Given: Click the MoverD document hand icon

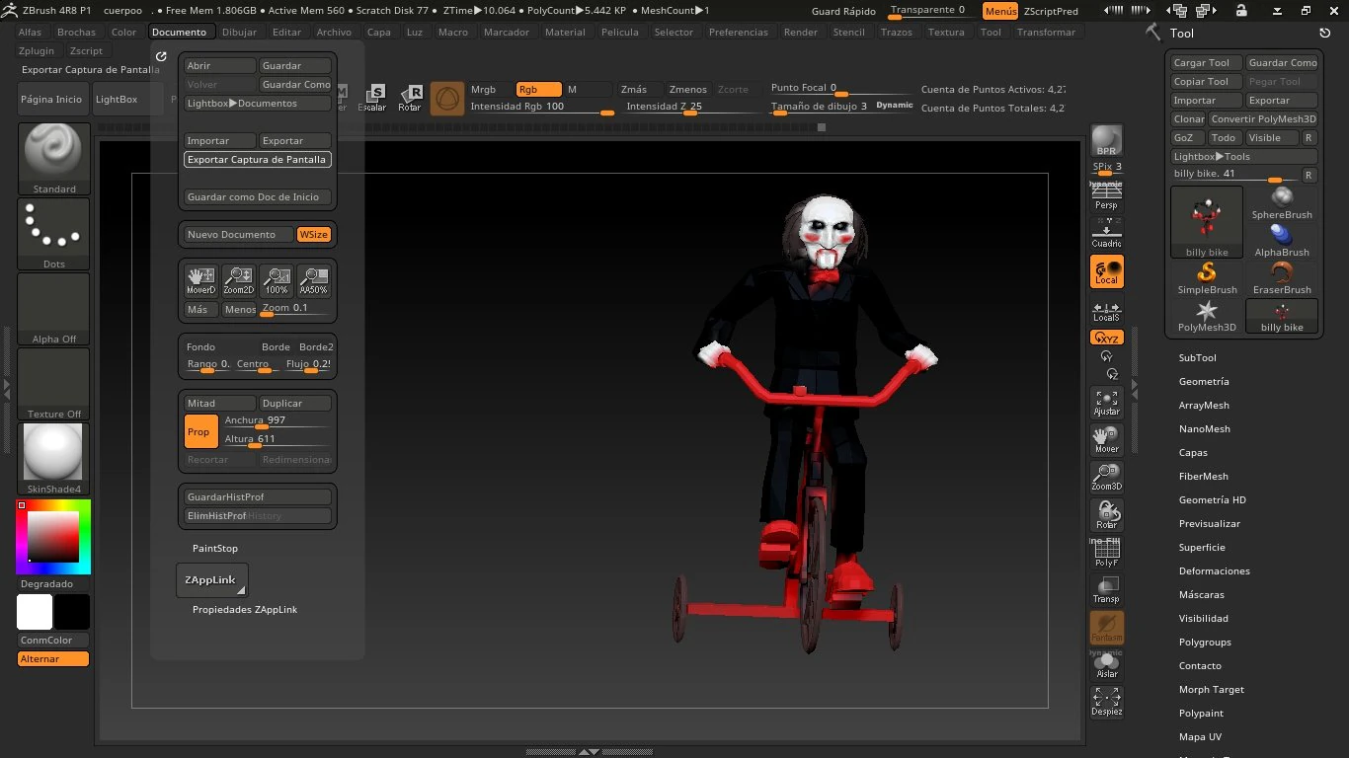Looking at the screenshot, I should (200, 281).
